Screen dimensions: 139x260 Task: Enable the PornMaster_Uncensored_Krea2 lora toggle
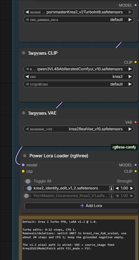[27, 196]
